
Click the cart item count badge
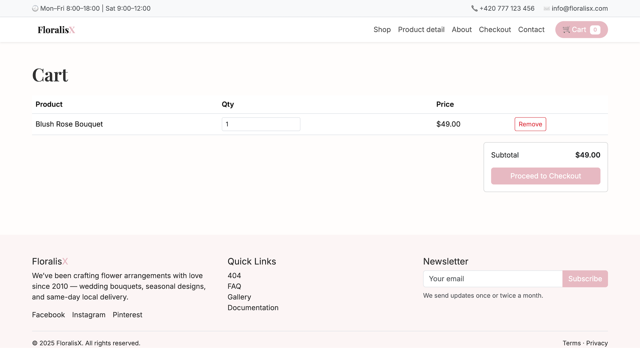pos(595,30)
